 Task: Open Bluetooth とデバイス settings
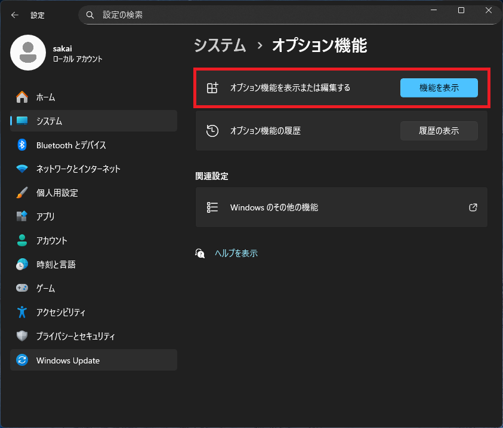(x=94, y=145)
